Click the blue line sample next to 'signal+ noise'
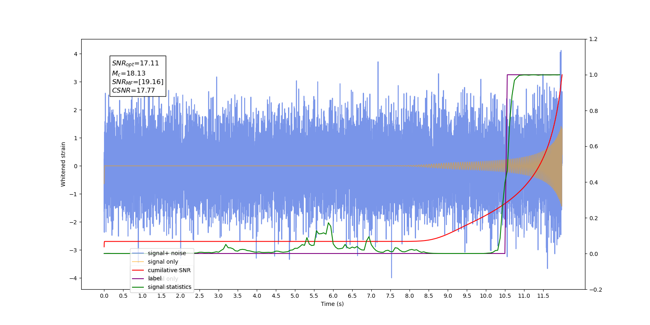Screen dimensions: 650x325 click(x=138, y=253)
